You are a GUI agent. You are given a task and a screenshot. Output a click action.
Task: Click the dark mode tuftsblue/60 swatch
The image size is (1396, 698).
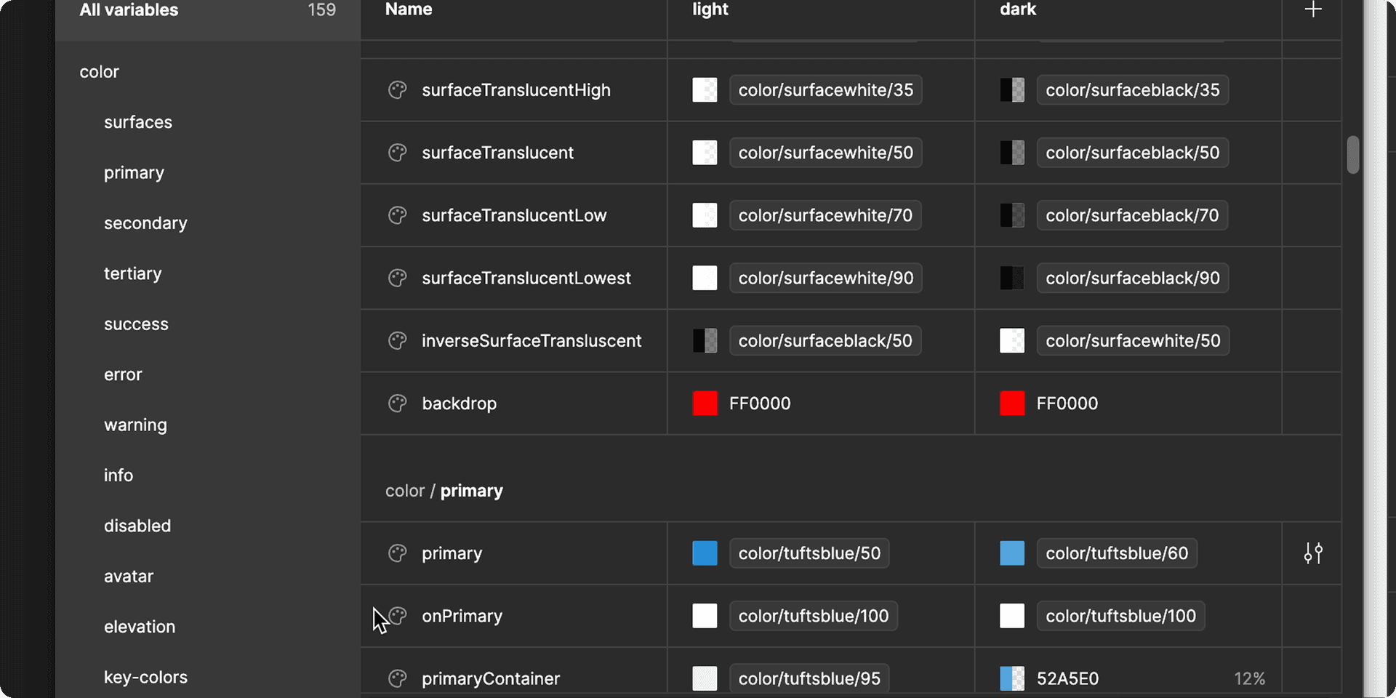pyautogui.click(x=1011, y=553)
